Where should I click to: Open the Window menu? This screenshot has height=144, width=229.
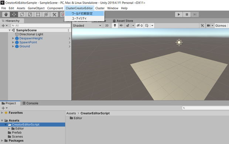point(113,8)
